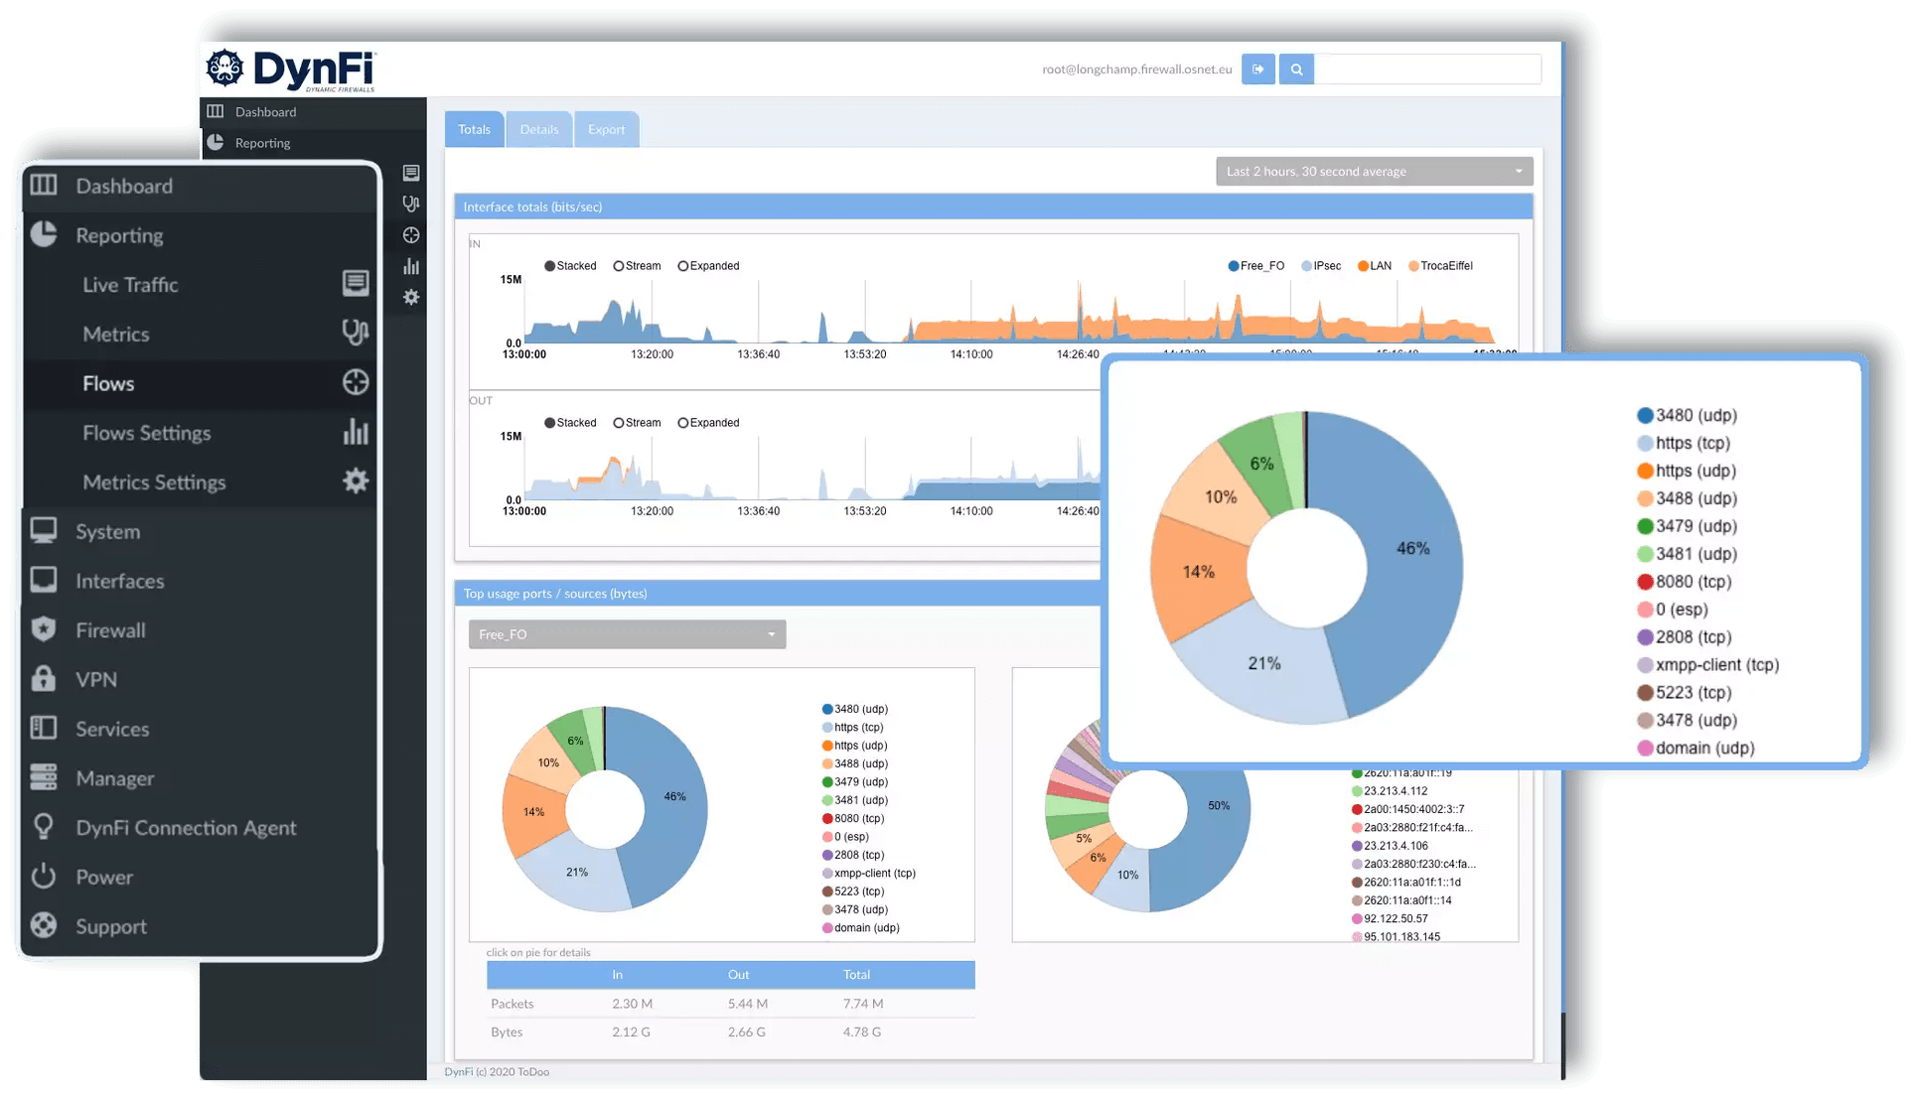Open Metrics Settings menu item
This screenshot has width=1915, height=1098.
tap(155, 484)
